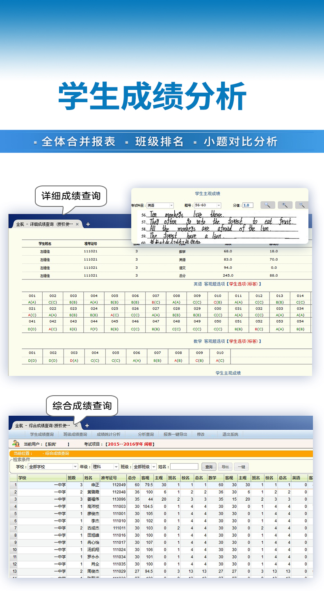Click the zoom-out magnifier with minus sign
The height and width of the screenshot is (591, 324).
click(302, 205)
